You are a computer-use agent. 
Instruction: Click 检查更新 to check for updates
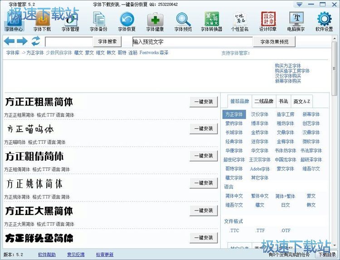(105, 255)
